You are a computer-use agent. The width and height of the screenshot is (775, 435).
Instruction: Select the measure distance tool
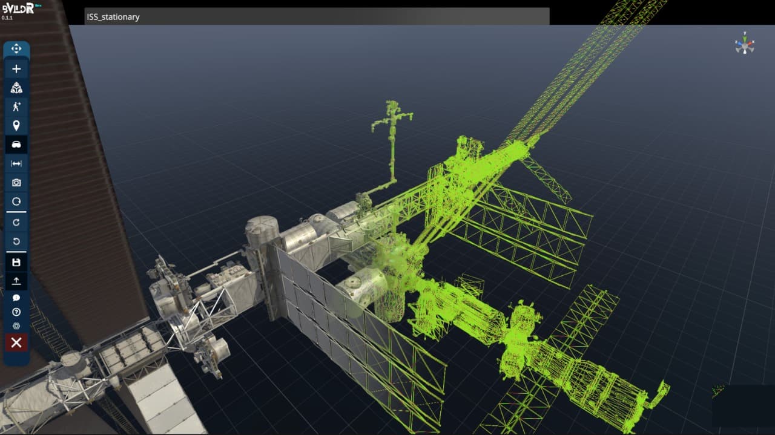(x=16, y=163)
